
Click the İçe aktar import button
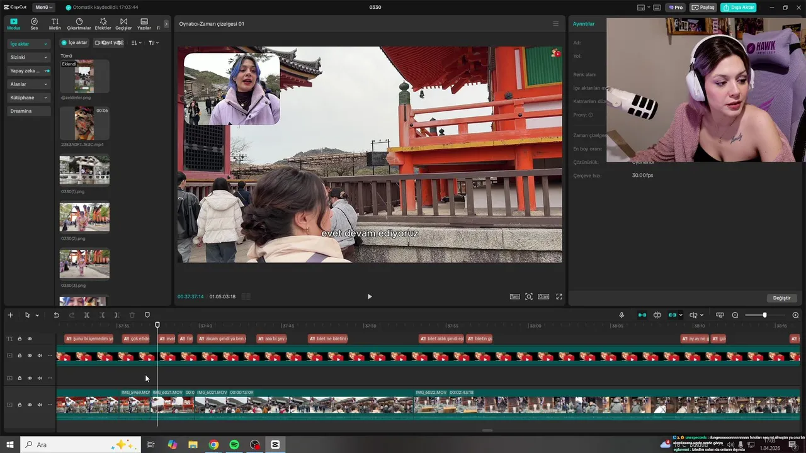point(74,43)
